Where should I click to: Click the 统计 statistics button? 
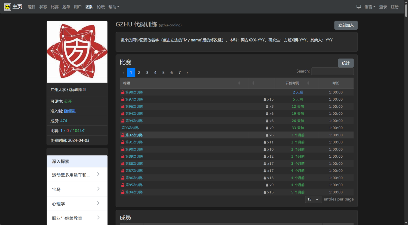pos(346,63)
